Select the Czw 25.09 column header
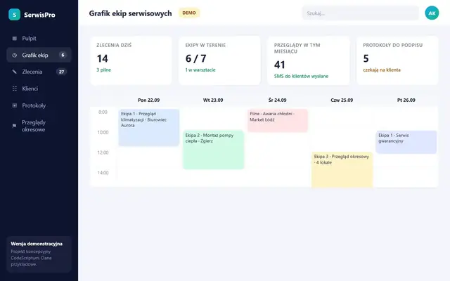Viewport: 450px width, 281px height. tap(342, 100)
